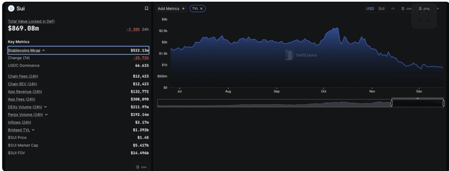Click the selected window of range slider

point(417,103)
